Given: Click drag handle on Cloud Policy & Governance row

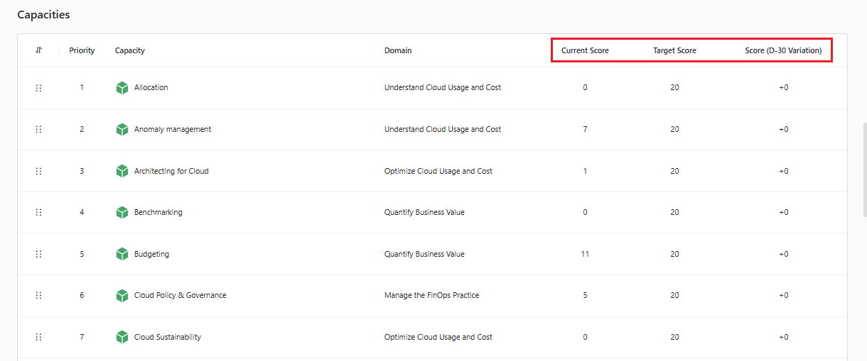Looking at the screenshot, I should pos(38,295).
